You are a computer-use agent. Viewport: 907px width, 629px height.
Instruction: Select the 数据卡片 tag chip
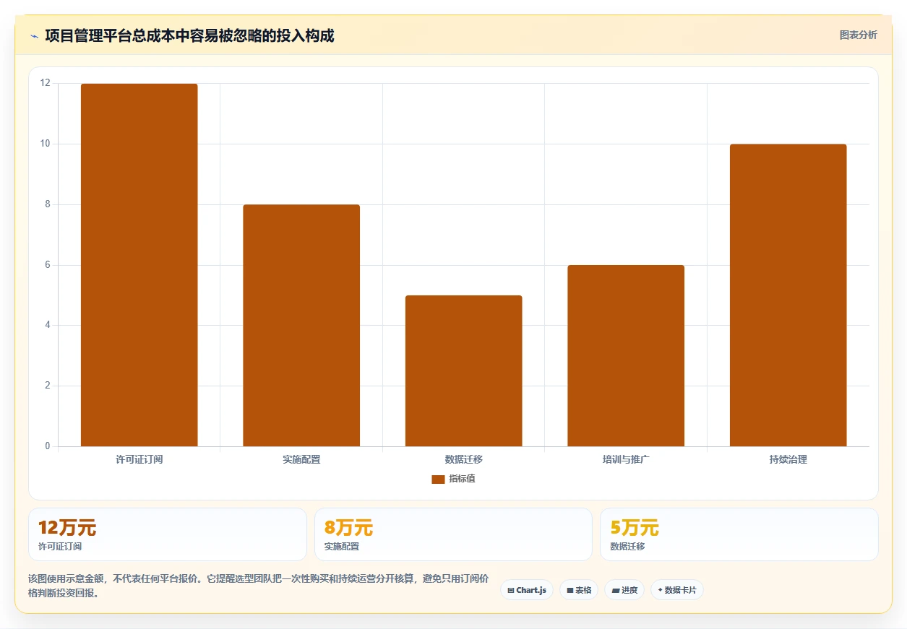677,590
